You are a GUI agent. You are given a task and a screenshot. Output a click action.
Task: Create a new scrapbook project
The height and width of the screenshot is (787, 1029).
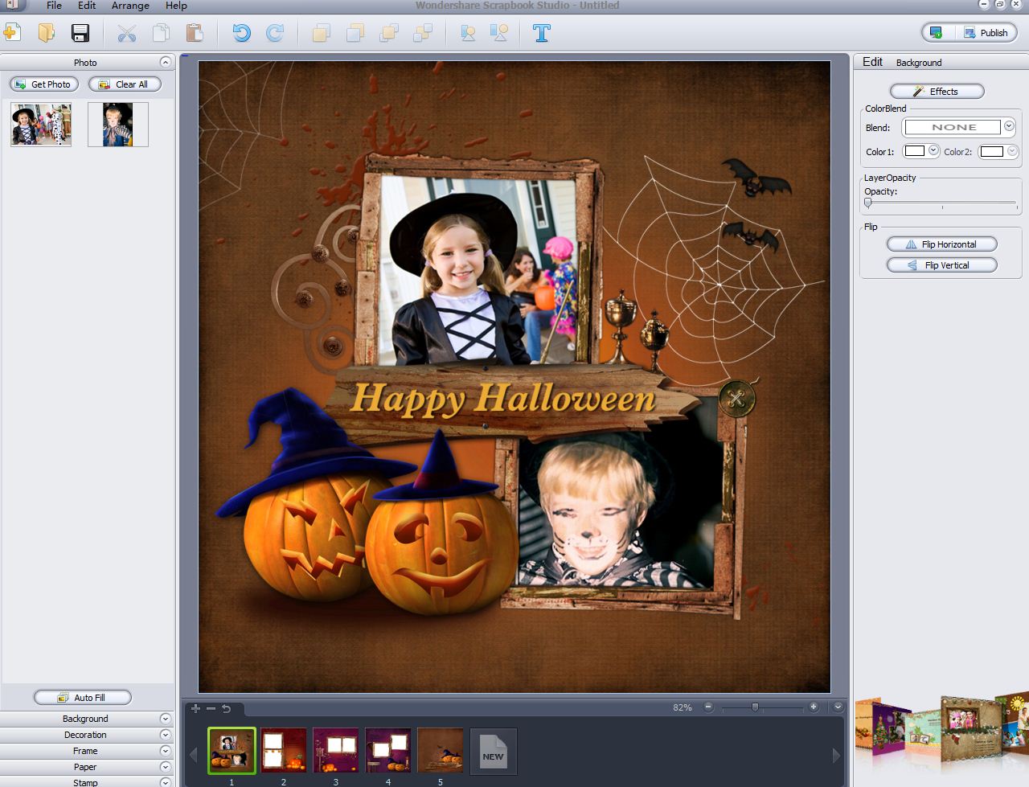pos(12,33)
